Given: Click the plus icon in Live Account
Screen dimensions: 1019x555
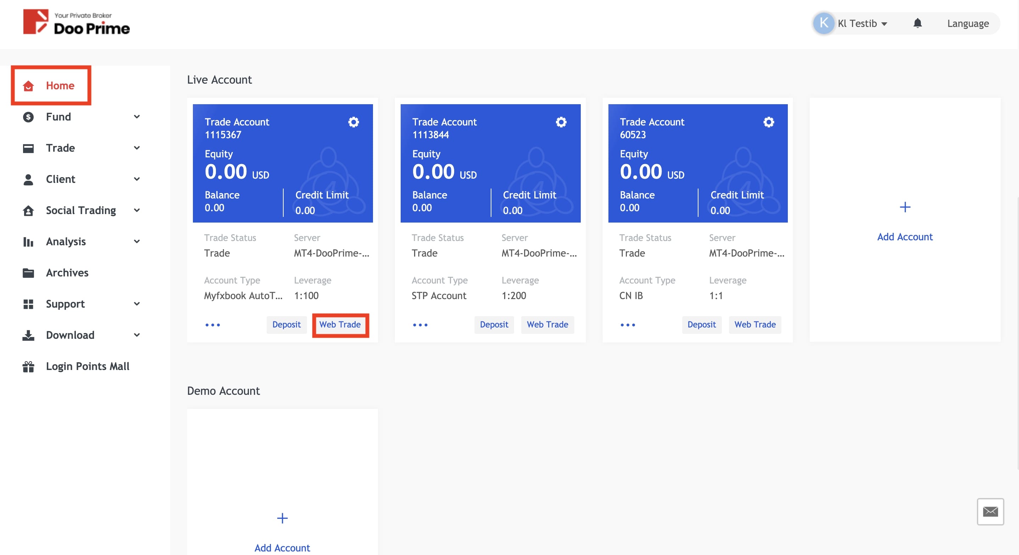Looking at the screenshot, I should click(x=905, y=207).
